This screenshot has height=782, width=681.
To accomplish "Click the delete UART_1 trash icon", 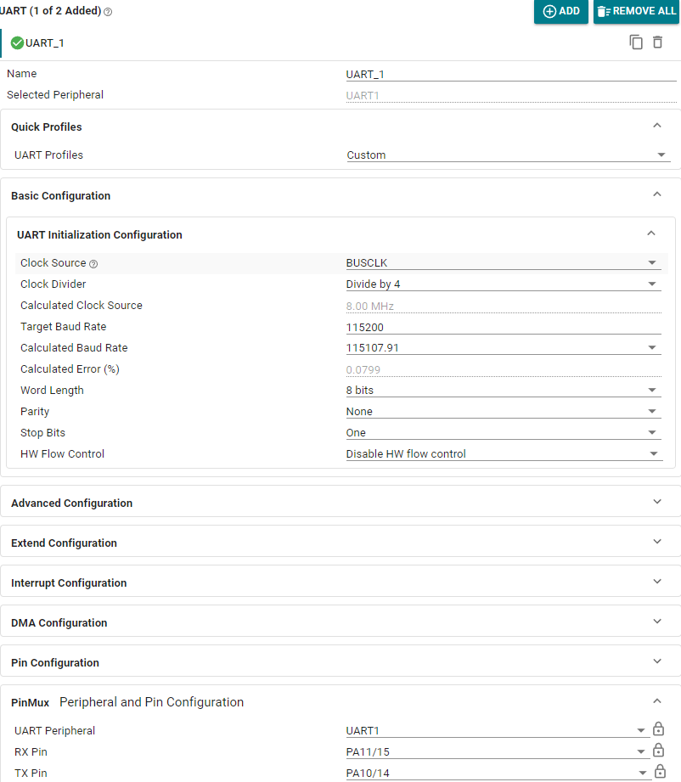I will (x=657, y=42).
